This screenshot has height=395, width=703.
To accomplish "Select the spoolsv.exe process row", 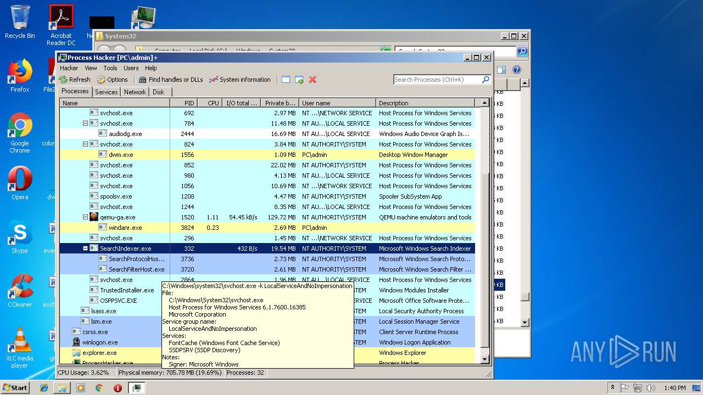I will (267, 196).
